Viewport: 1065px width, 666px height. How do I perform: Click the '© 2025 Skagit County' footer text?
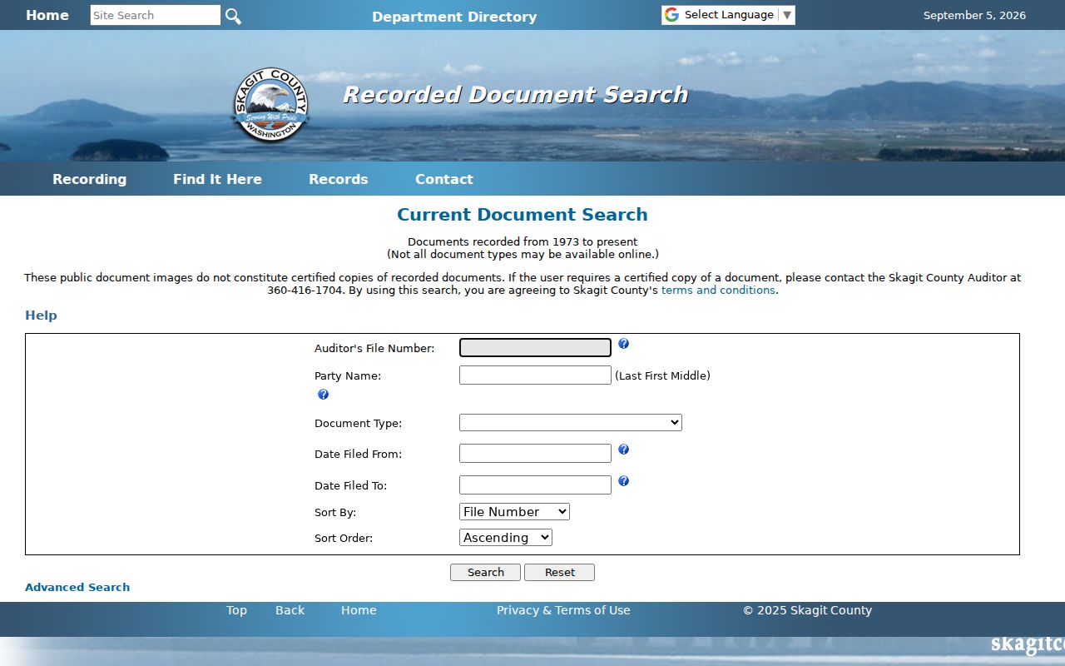(x=807, y=610)
